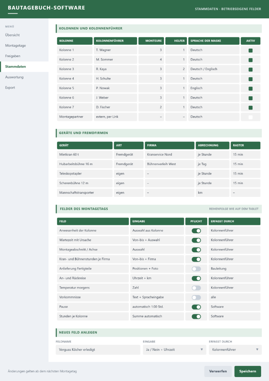The height and width of the screenshot is (381, 269).
Task: Toggle Aktiv checkbox of Kolonne 4
Action: [251, 79]
